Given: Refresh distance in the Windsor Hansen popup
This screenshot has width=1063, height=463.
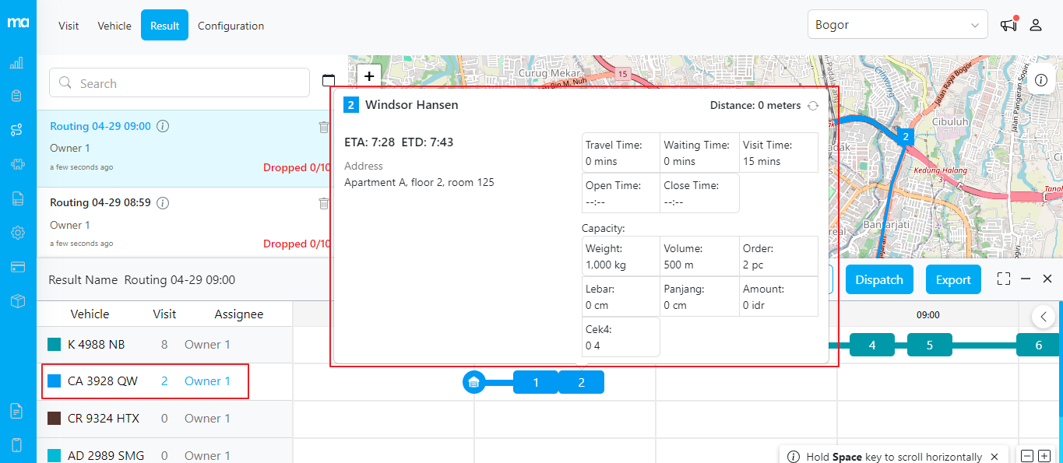Looking at the screenshot, I should pyautogui.click(x=813, y=105).
